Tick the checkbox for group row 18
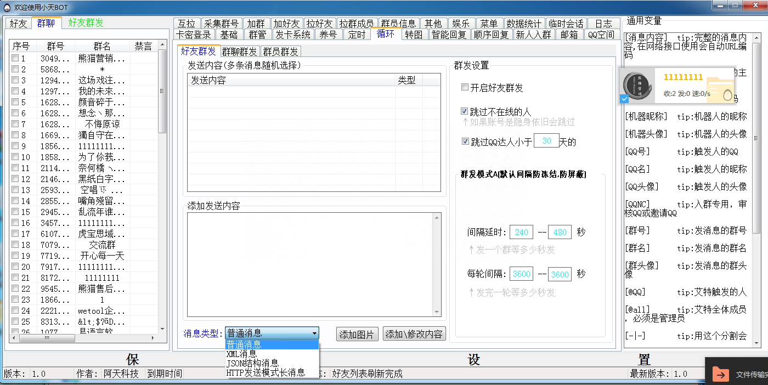Screen dimensions: 768x385 15,245
